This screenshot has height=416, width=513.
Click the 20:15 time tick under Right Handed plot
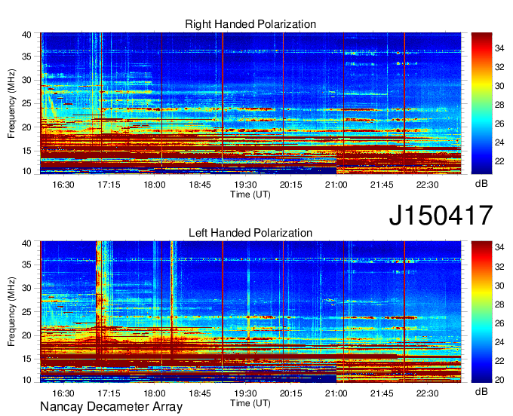click(x=291, y=185)
